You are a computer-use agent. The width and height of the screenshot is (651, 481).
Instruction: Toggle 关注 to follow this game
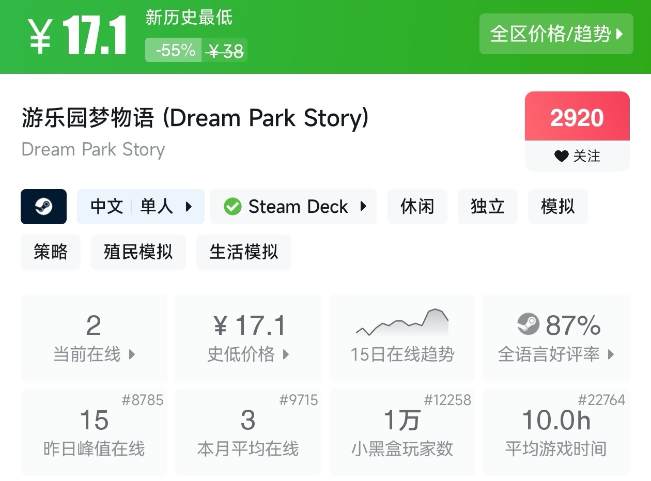tap(577, 156)
